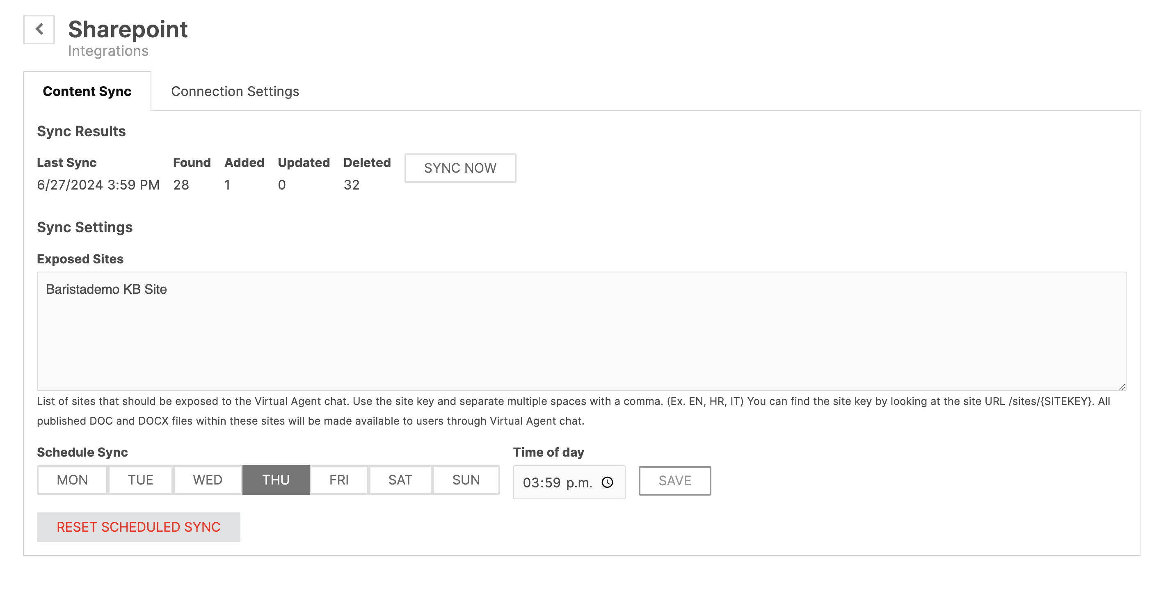The image size is (1161, 608).
Task: Select the last sync date 6/27/2024 3:59 PM
Action: 98,185
